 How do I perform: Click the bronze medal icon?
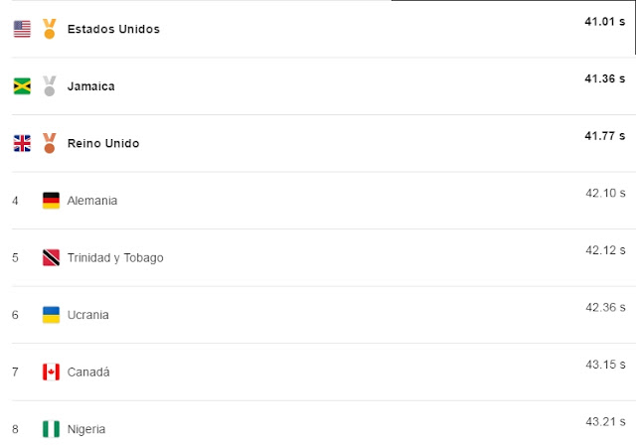pyautogui.click(x=50, y=143)
